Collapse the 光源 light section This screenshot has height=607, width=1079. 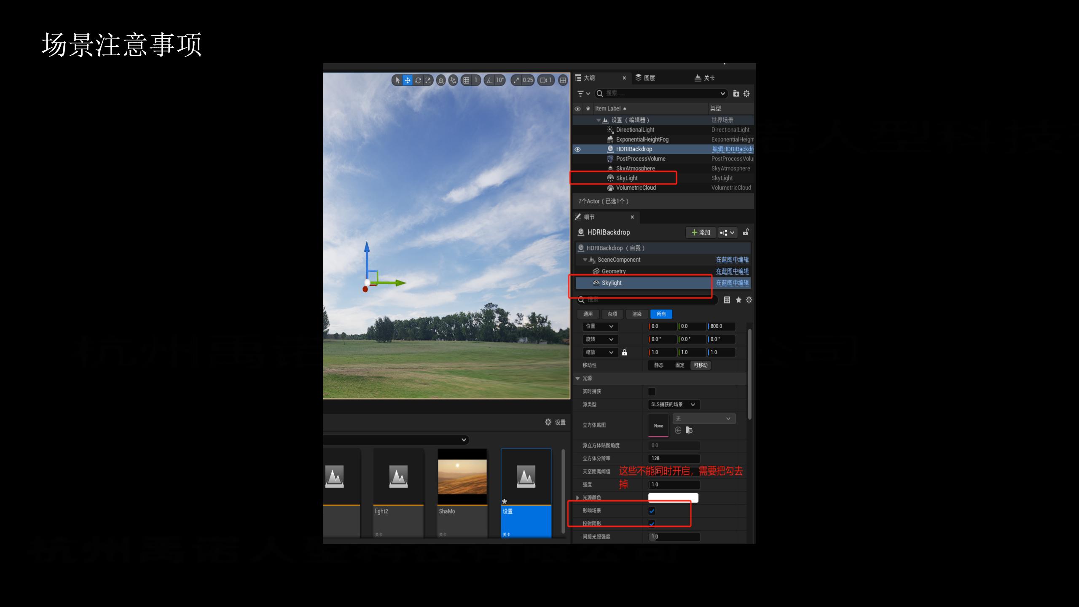coord(578,379)
